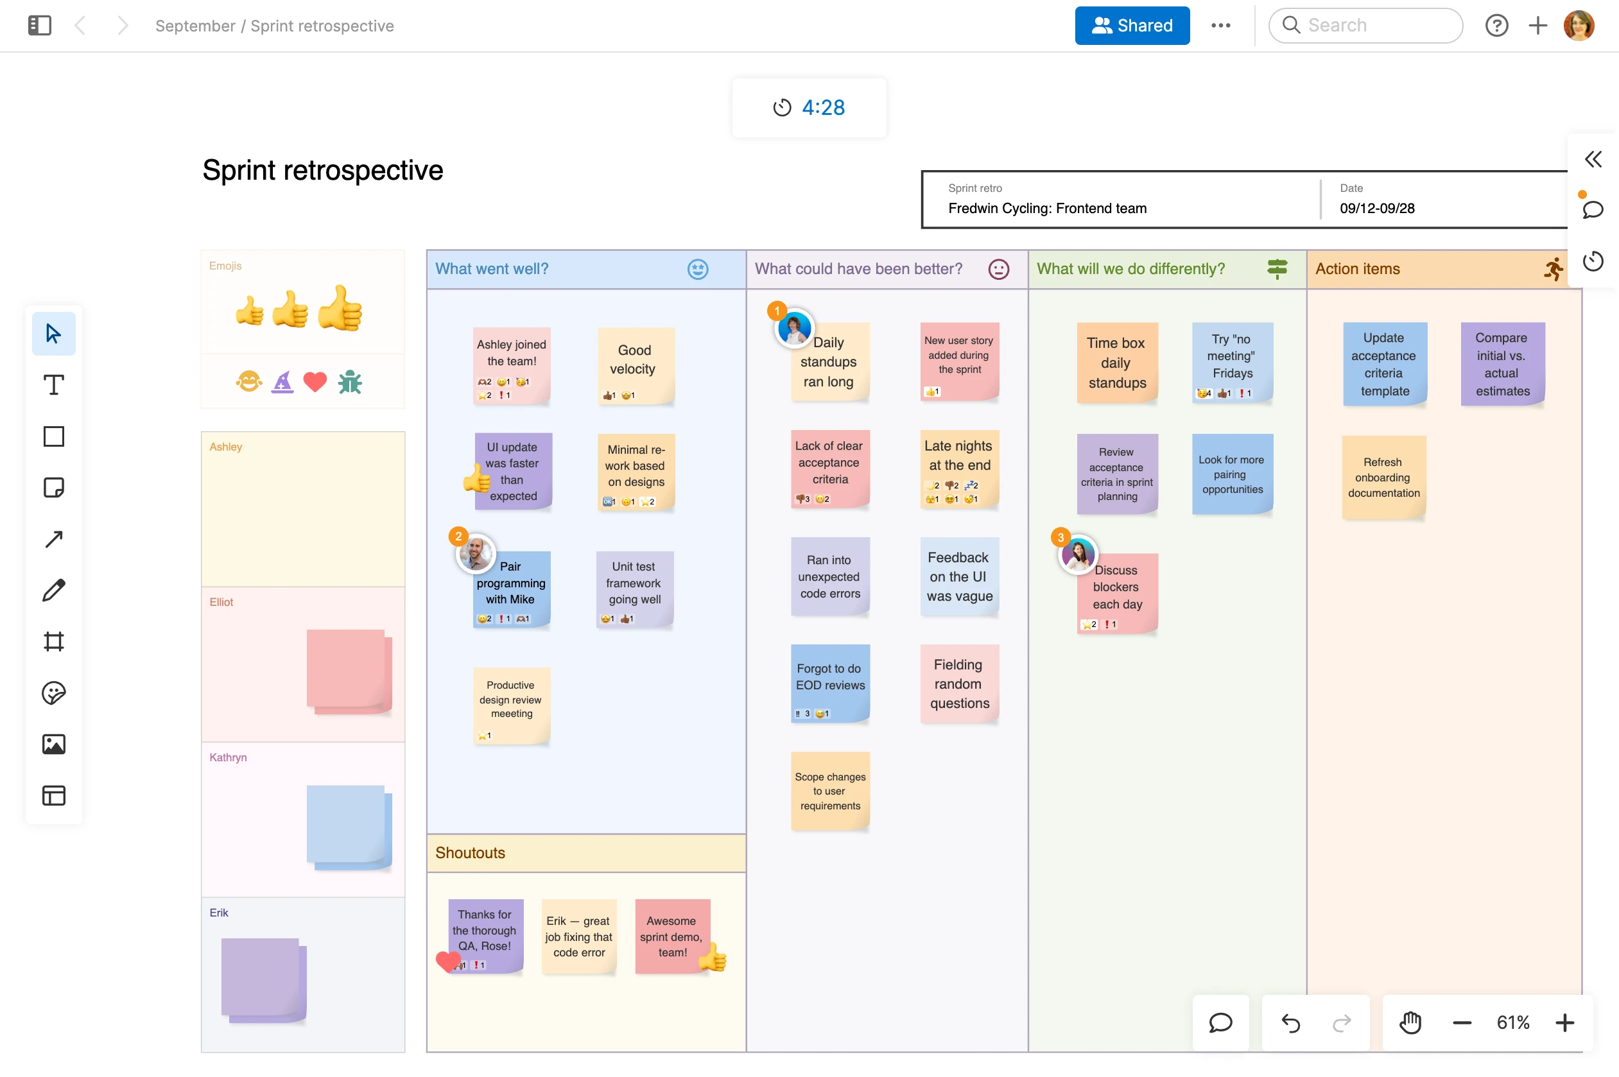Select the Sticky note tool
The image size is (1619, 1077).
53,488
